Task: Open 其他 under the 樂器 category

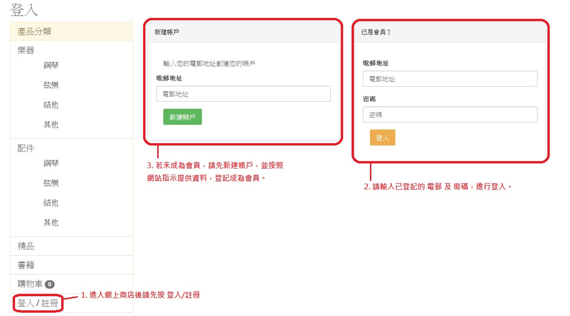Action: click(x=51, y=125)
